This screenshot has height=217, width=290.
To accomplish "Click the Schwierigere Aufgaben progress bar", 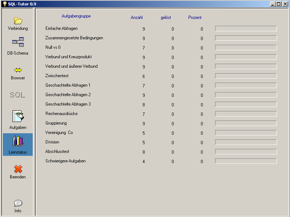I will tap(246, 161).
